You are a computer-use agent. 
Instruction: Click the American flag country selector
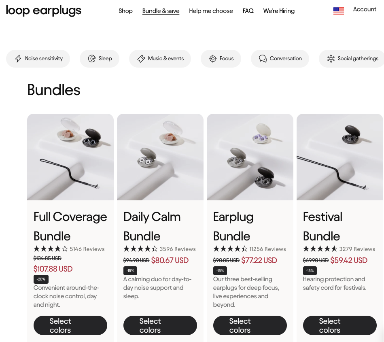pyautogui.click(x=338, y=11)
